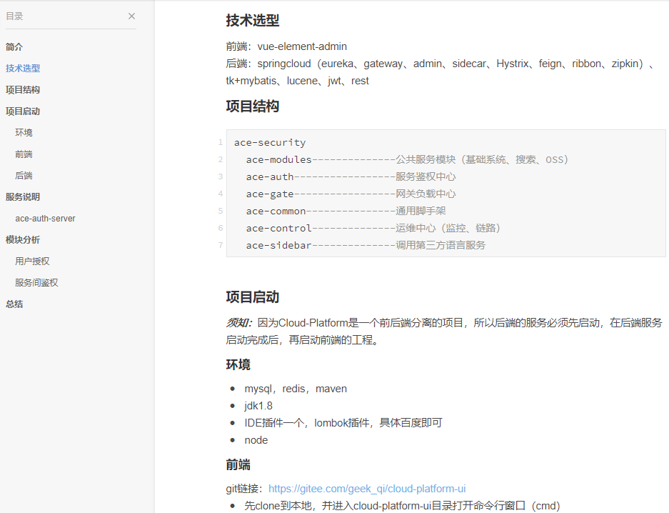
Task: Open 项目启动 entry in the sidebar
Action: tap(23, 111)
